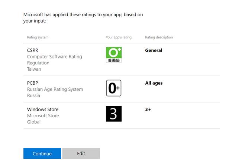Click the "3+" rating description
The image size is (232, 168).
point(148,110)
